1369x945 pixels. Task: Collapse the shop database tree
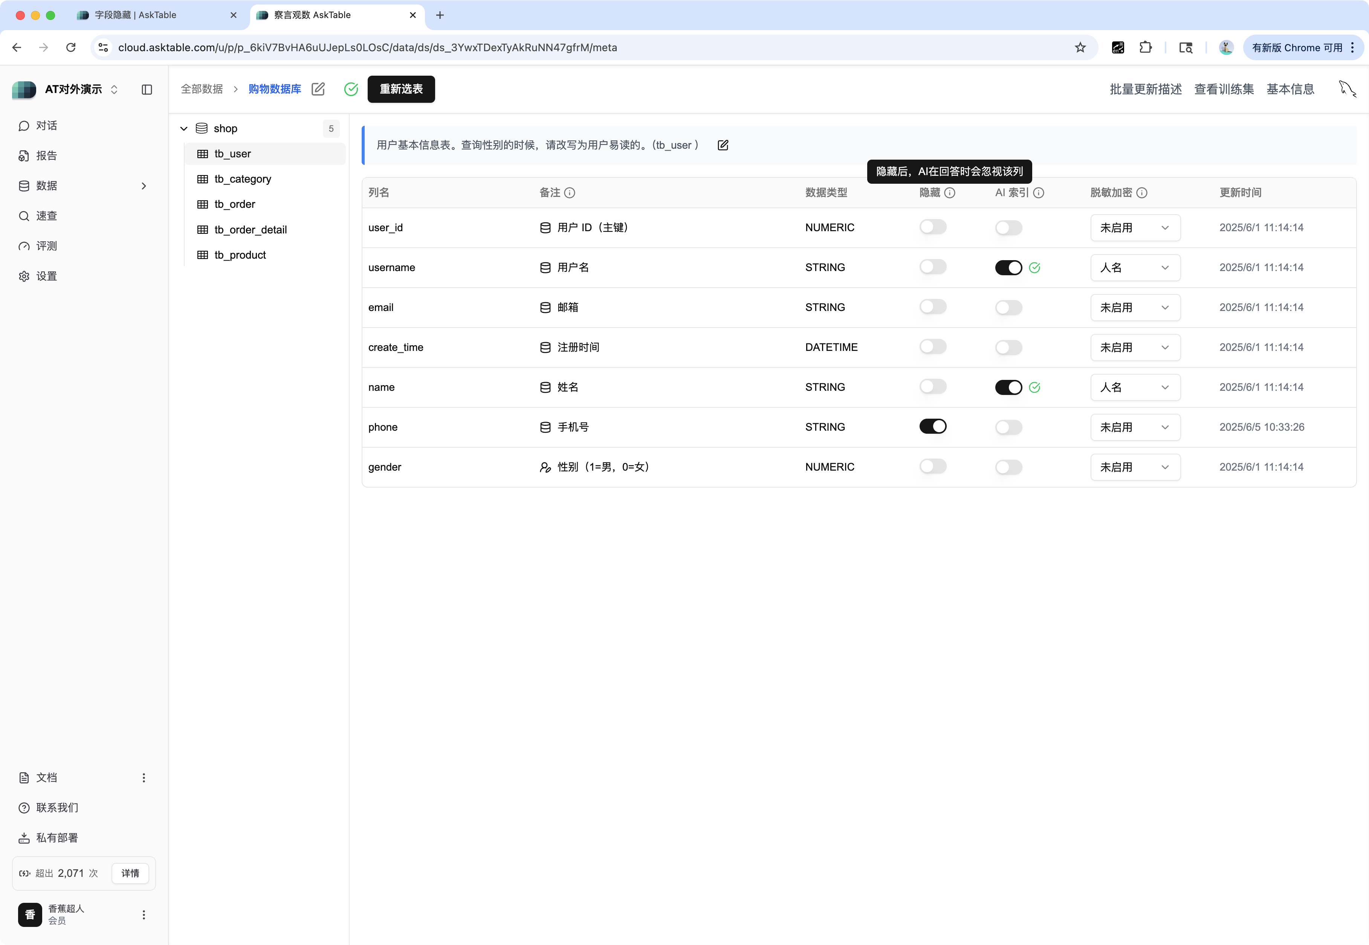[x=183, y=128]
